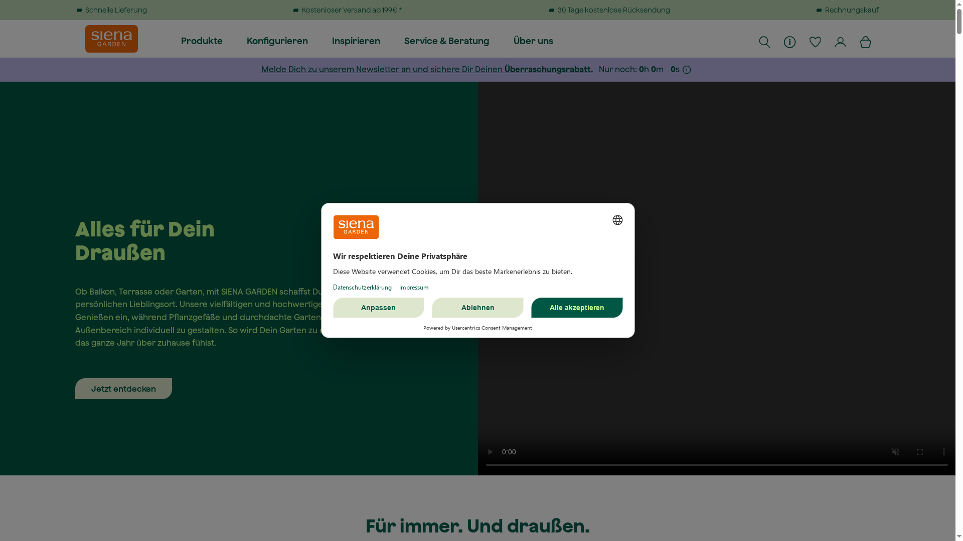Expand the Konfigurieren menu
Image resolution: width=963 pixels, height=541 pixels.
[277, 41]
